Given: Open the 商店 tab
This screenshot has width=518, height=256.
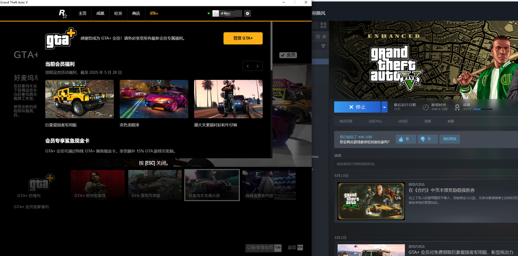Looking at the screenshot, I should tap(136, 13).
